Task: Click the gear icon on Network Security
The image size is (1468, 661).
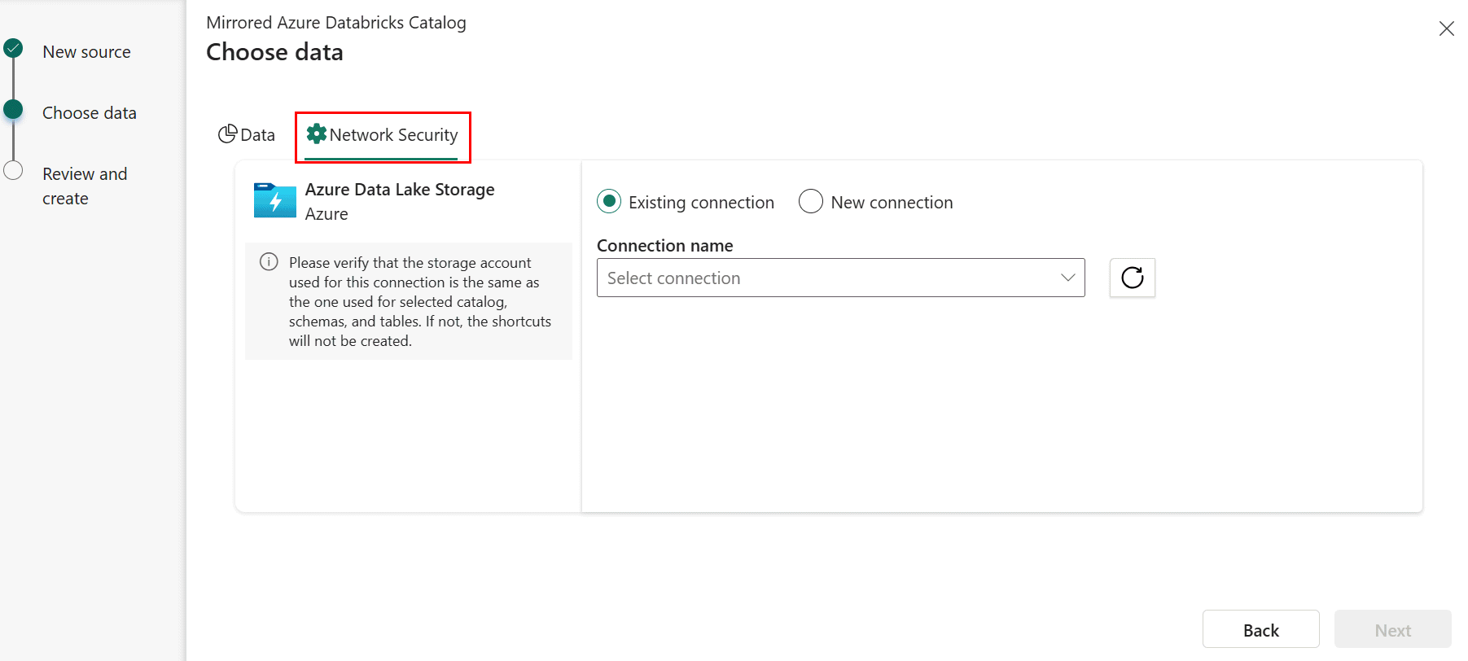Action: [x=316, y=134]
